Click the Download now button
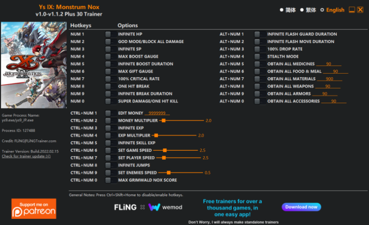The height and width of the screenshot is (225, 369). coord(301,207)
